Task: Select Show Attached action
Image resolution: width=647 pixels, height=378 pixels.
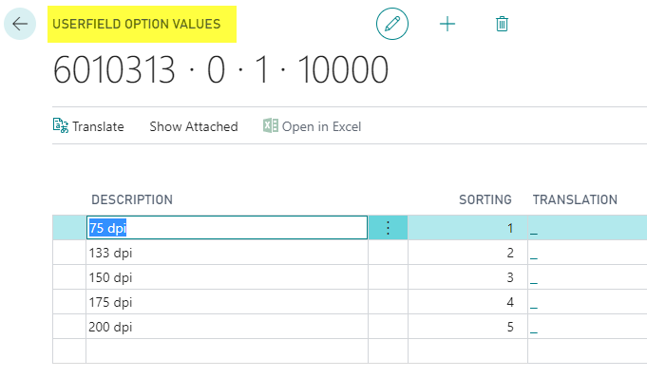Action: tap(194, 126)
